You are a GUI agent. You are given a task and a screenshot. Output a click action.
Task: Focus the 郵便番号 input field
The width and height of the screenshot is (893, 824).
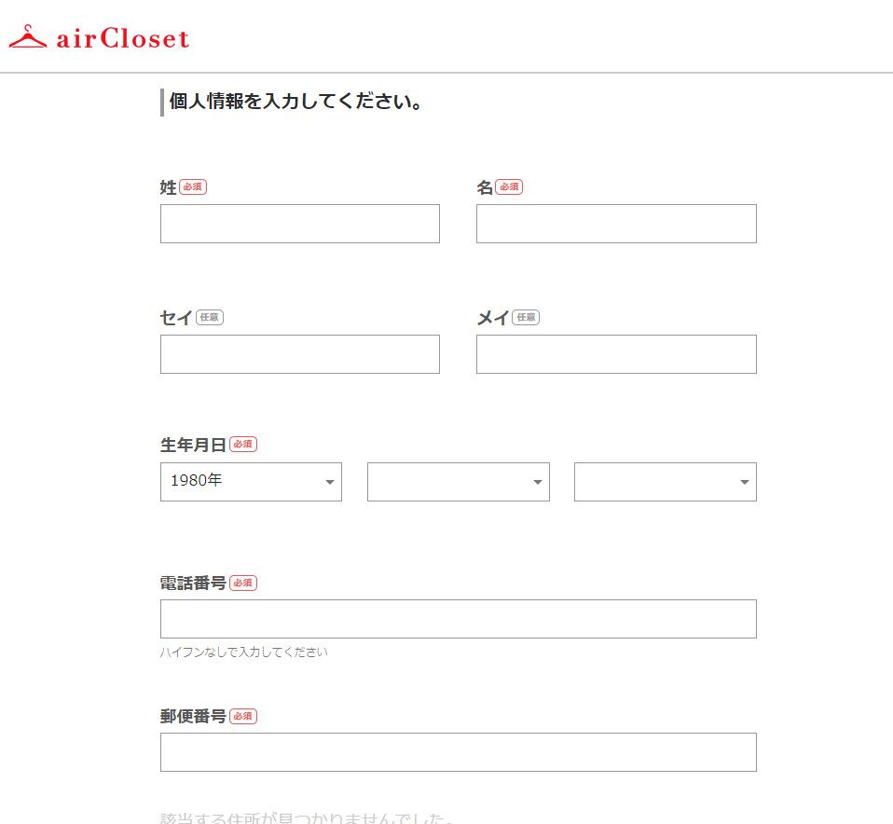coord(458,752)
